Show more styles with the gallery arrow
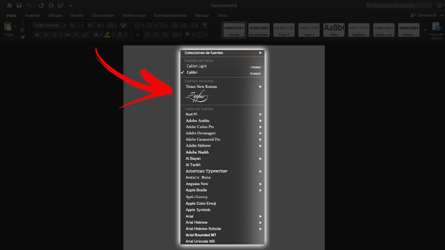Viewport: 445px width, 250px height. tap(424, 30)
